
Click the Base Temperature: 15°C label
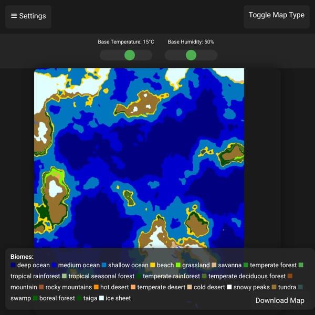click(126, 42)
